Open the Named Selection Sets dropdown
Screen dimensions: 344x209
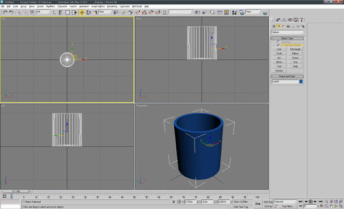pyautogui.click(x=181, y=12)
